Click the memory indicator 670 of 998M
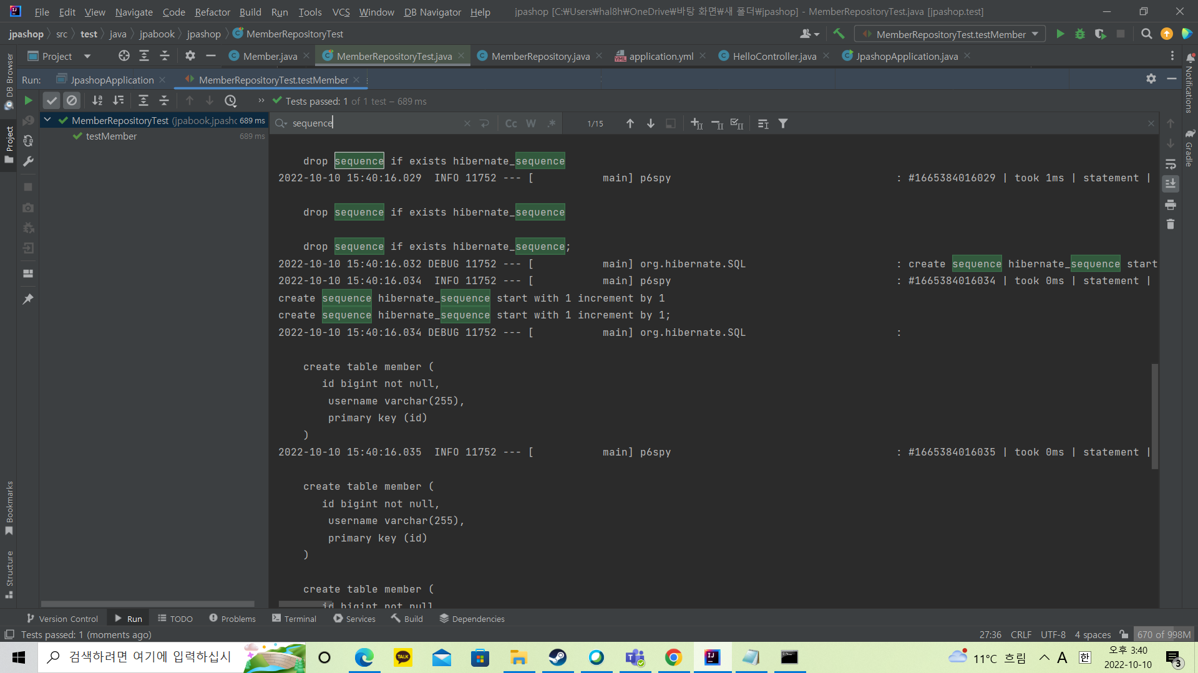The width and height of the screenshot is (1198, 673). [x=1164, y=634]
